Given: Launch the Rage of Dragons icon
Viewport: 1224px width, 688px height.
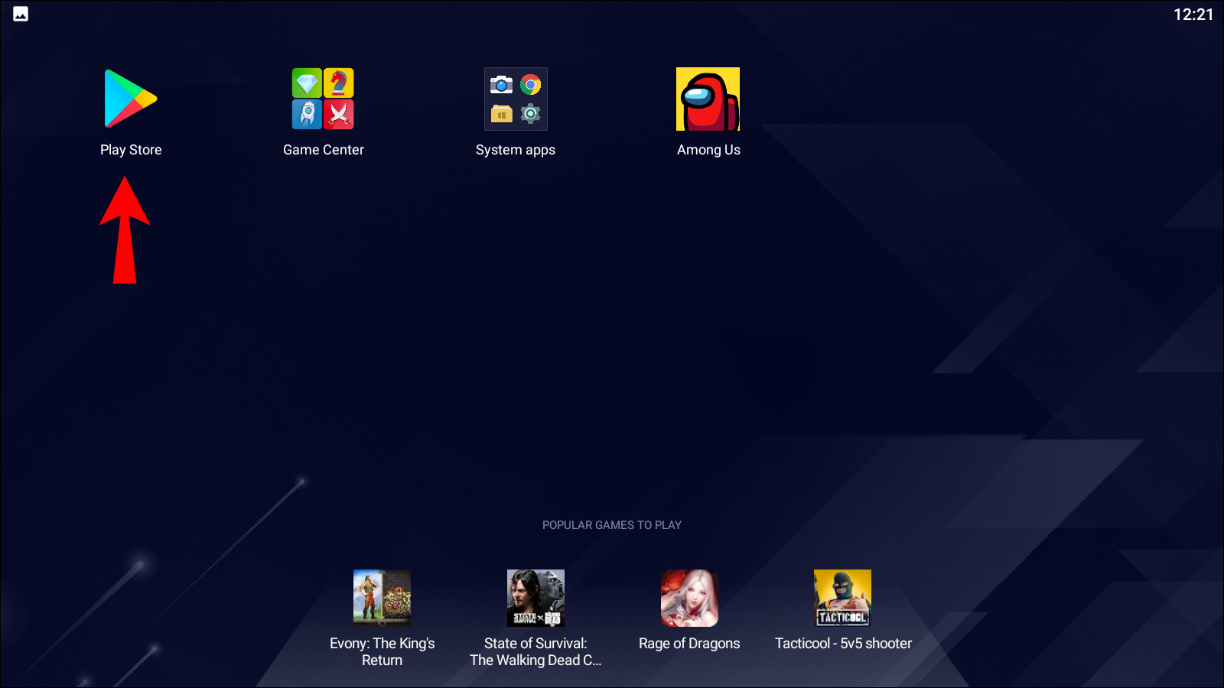Looking at the screenshot, I should point(689,598).
